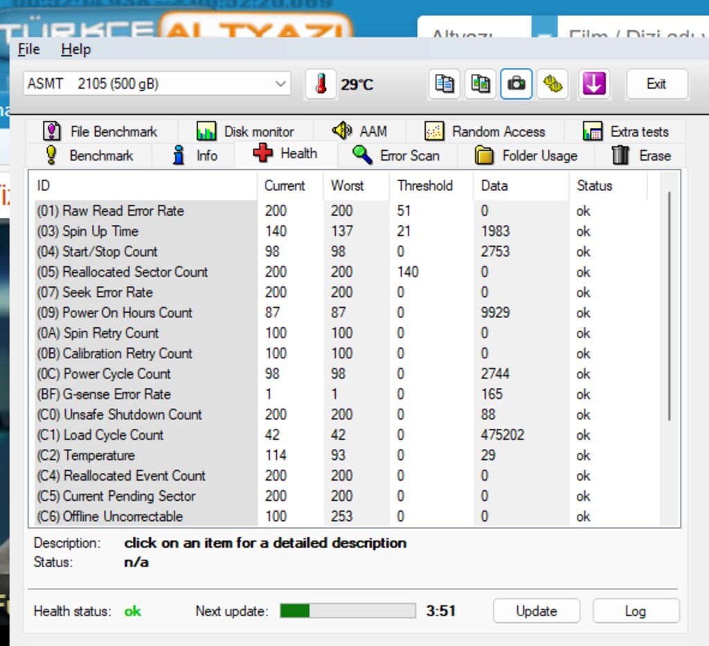Image resolution: width=709 pixels, height=646 pixels.
Task: Switch to the Random Access tab
Action: point(485,131)
